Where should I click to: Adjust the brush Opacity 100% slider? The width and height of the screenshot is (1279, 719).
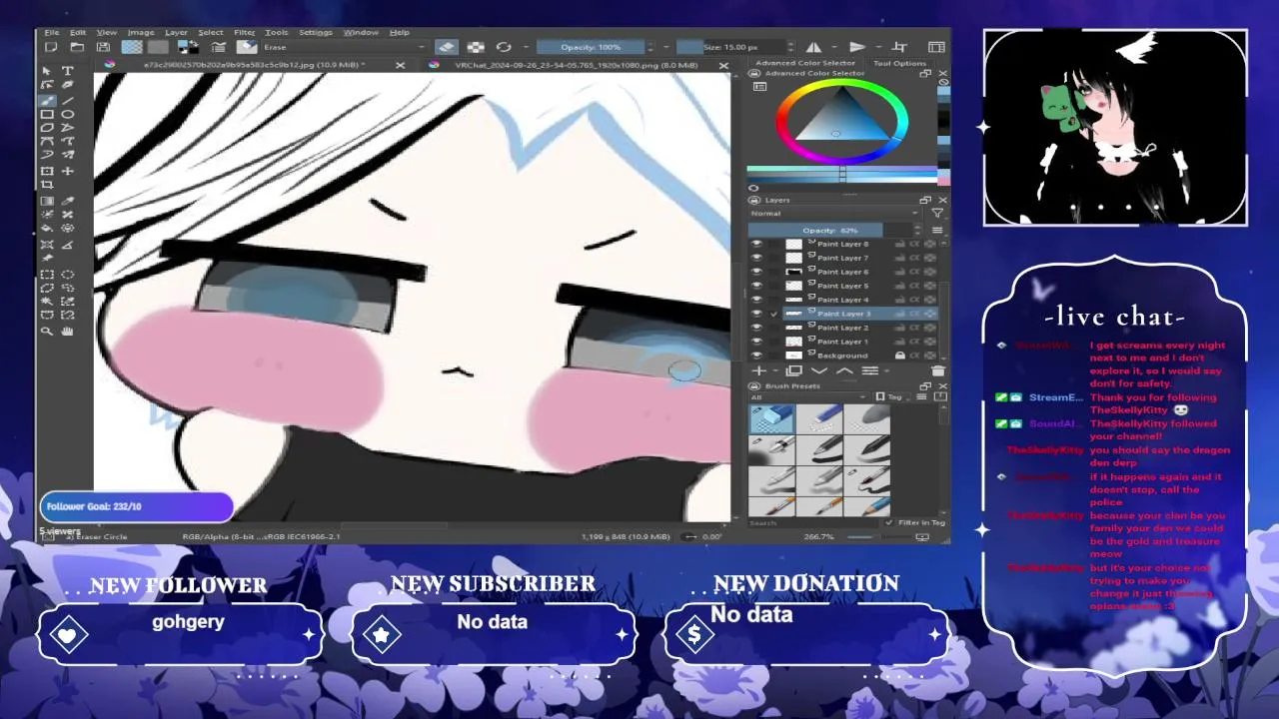590,47
